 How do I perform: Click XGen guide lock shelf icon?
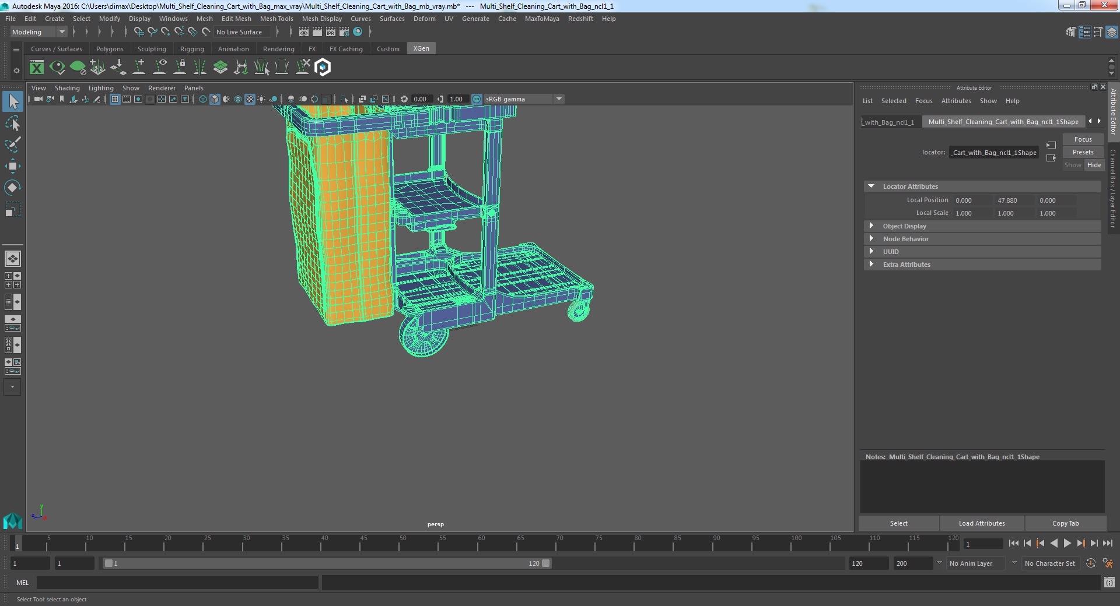180,68
